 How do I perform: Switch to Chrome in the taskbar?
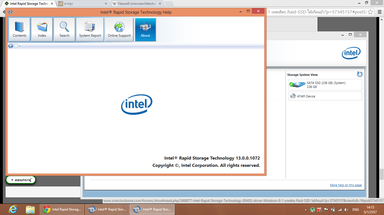pos(62,209)
